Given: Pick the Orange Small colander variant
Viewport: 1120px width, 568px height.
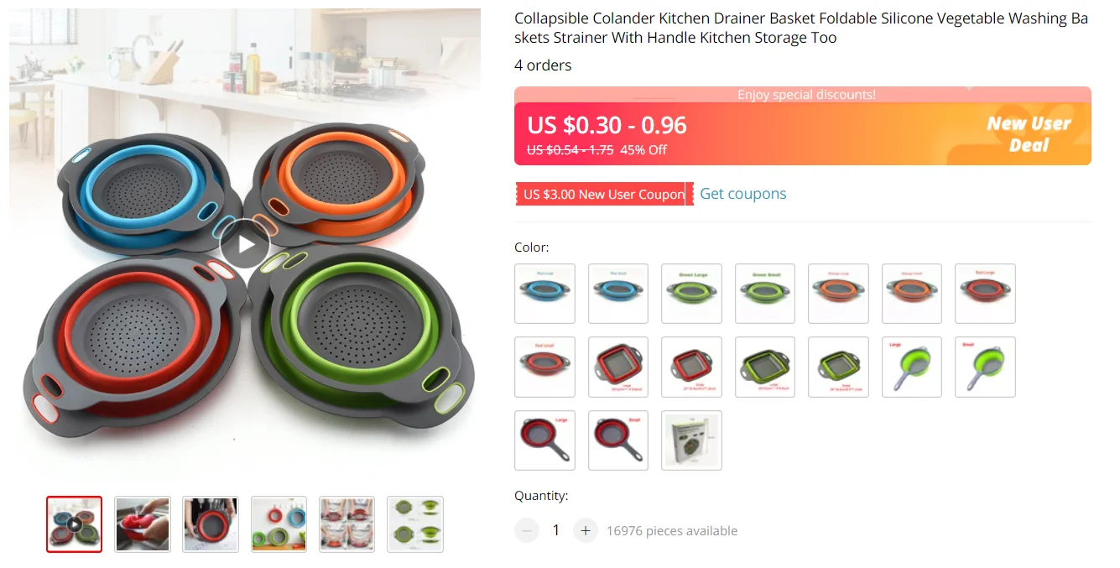Looking at the screenshot, I should [912, 294].
